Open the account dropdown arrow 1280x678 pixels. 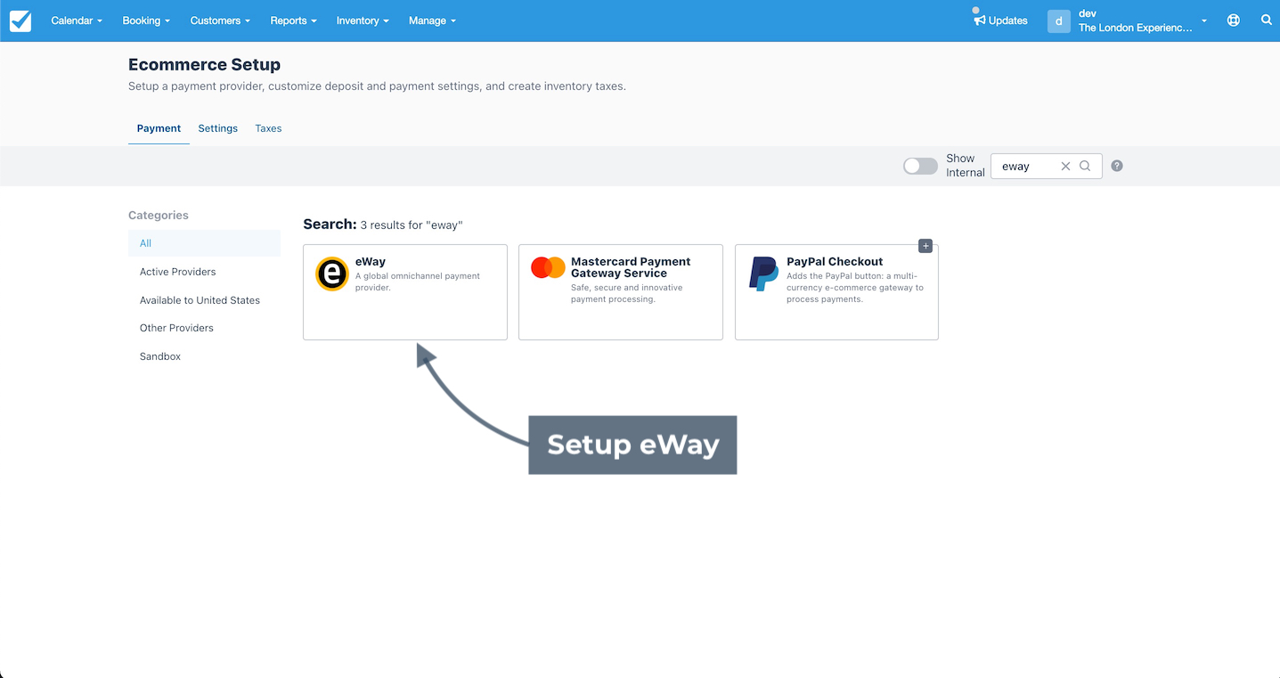click(x=1204, y=21)
